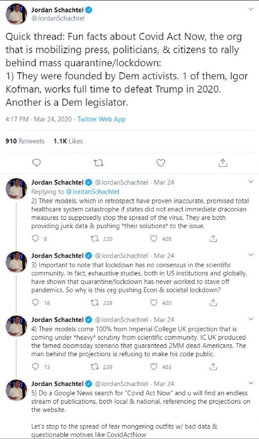Open the 4:17 PM Mar 24, 2020 timestamp
The width and height of the screenshot is (259, 439).
[38, 119]
